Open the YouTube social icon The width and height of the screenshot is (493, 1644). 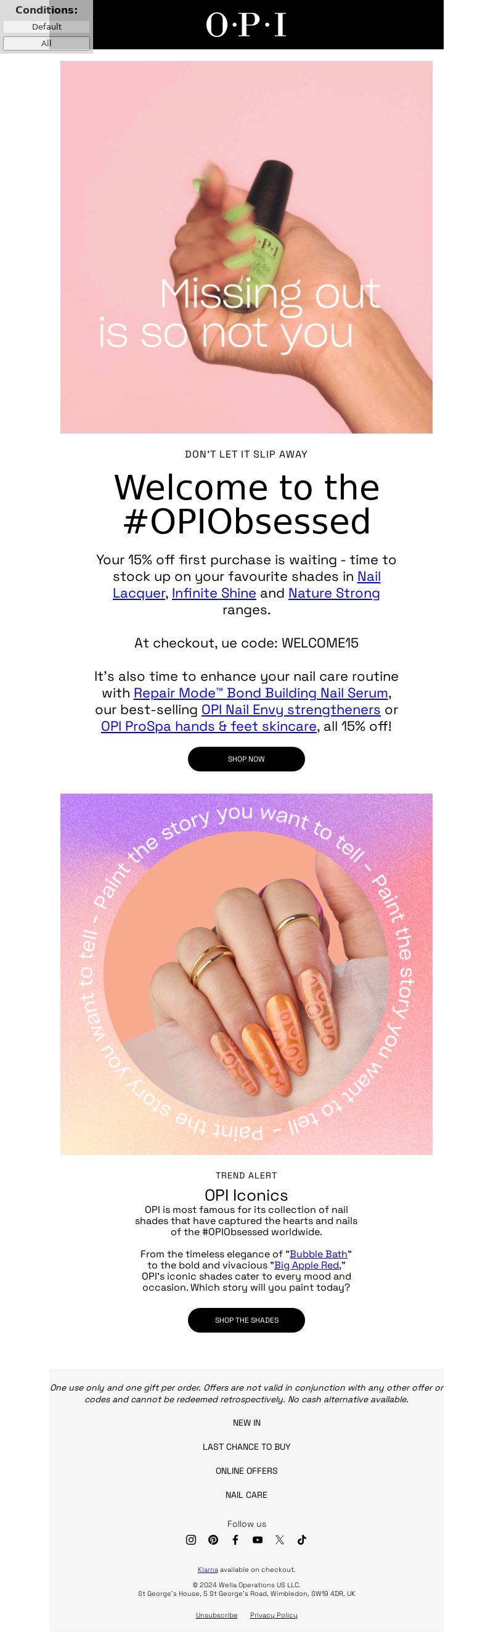[x=258, y=1539]
